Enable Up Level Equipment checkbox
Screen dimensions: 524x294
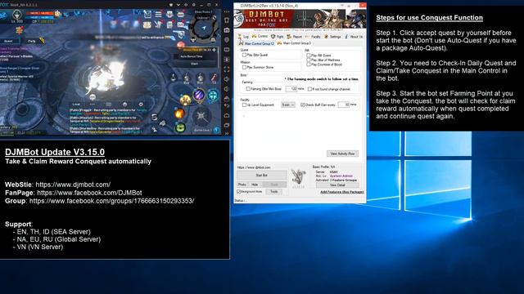(244, 105)
